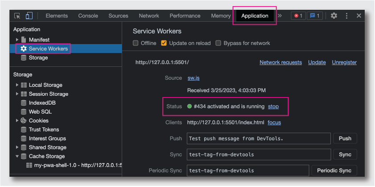
Task: Click the Interest Groups database icon
Action: click(24, 138)
